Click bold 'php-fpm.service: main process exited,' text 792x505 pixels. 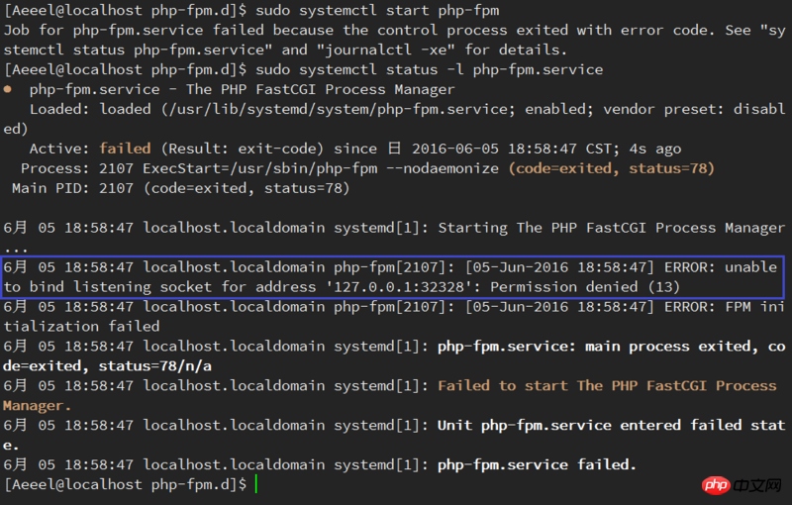[598, 347]
